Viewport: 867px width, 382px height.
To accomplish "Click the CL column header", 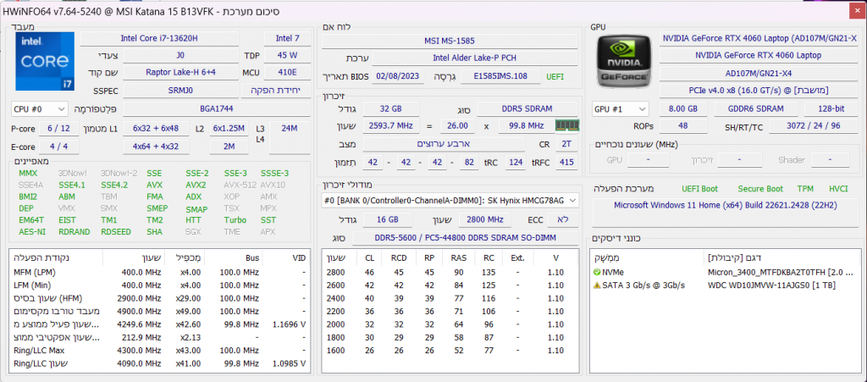I will (x=369, y=257).
